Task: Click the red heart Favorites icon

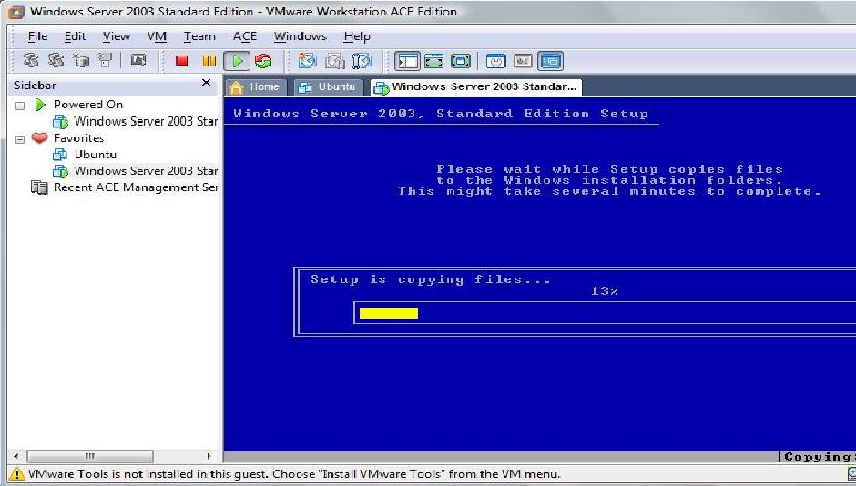Action: 39,137
